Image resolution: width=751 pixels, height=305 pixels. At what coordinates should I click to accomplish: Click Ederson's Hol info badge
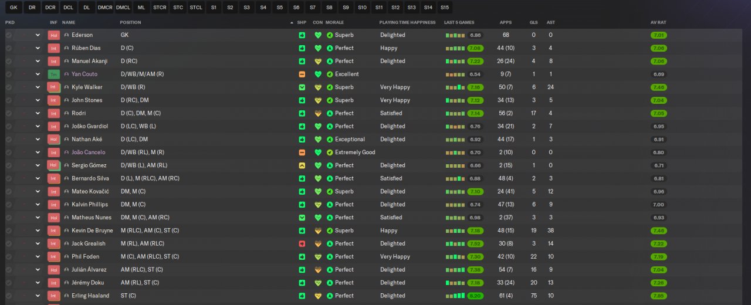(54, 35)
